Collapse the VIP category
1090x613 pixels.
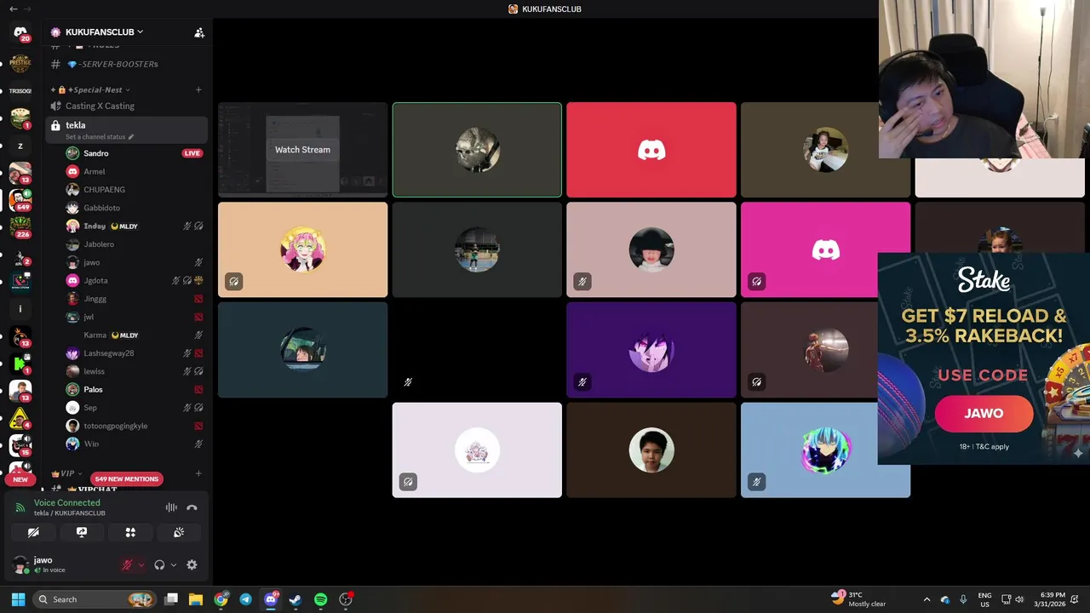click(x=67, y=473)
